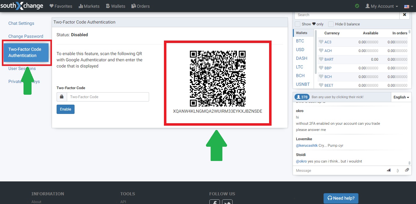Go to Change Password
This screenshot has height=204, width=416.
pyautogui.click(x=26, y=36)
